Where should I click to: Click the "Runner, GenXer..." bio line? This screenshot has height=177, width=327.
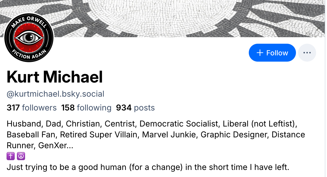40,146
